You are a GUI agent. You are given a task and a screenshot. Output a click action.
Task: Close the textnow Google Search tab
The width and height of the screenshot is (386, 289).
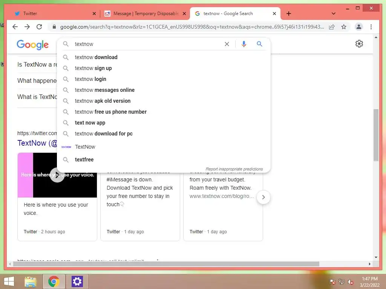point(274,14)
